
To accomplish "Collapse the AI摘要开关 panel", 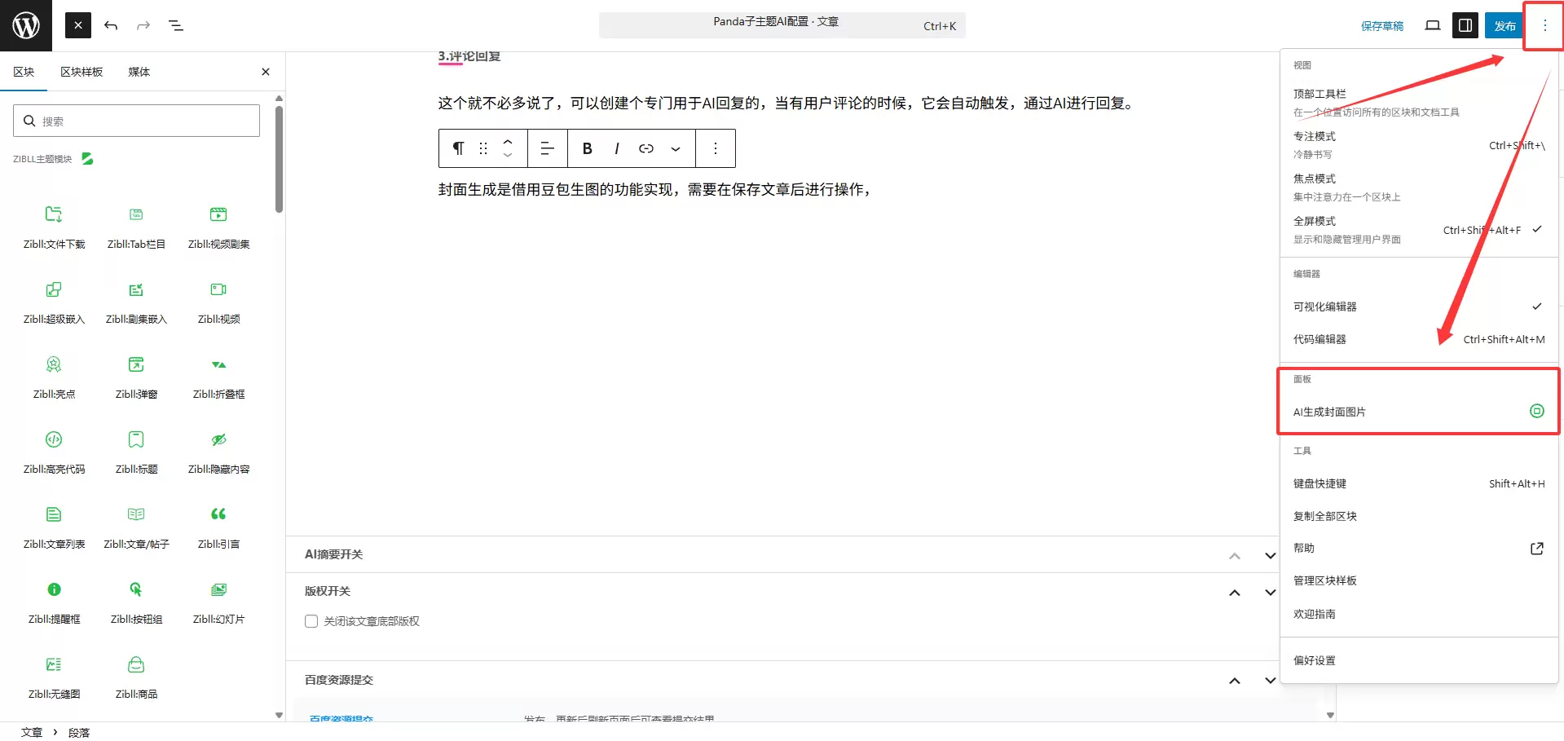I will 1235,554.
